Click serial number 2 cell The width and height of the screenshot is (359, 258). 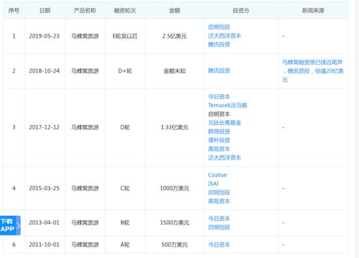(x=14, y=71)
